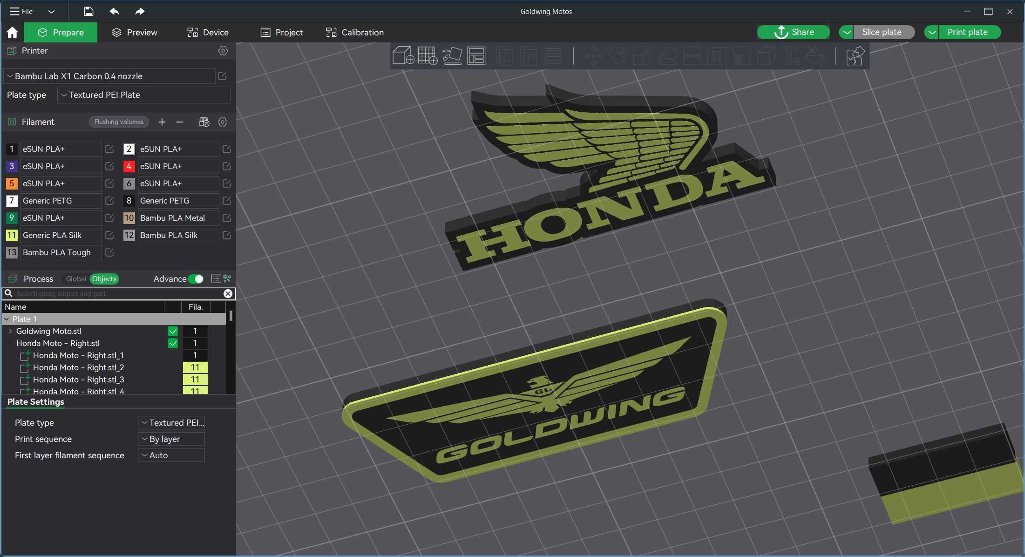
Task: Switch to the Calibration tab
Action: (355, 32)
